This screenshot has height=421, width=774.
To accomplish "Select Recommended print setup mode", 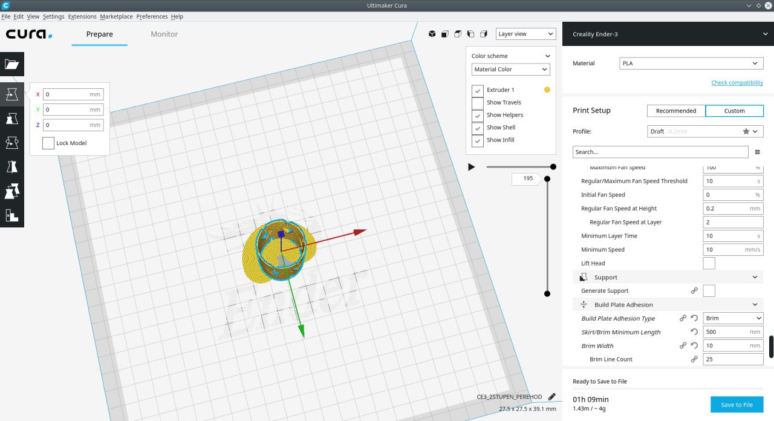I will pos(676,111).
